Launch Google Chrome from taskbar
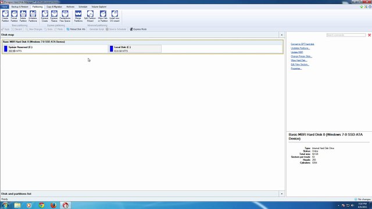This screenshot has height=209, width=372. coord(41,205)
